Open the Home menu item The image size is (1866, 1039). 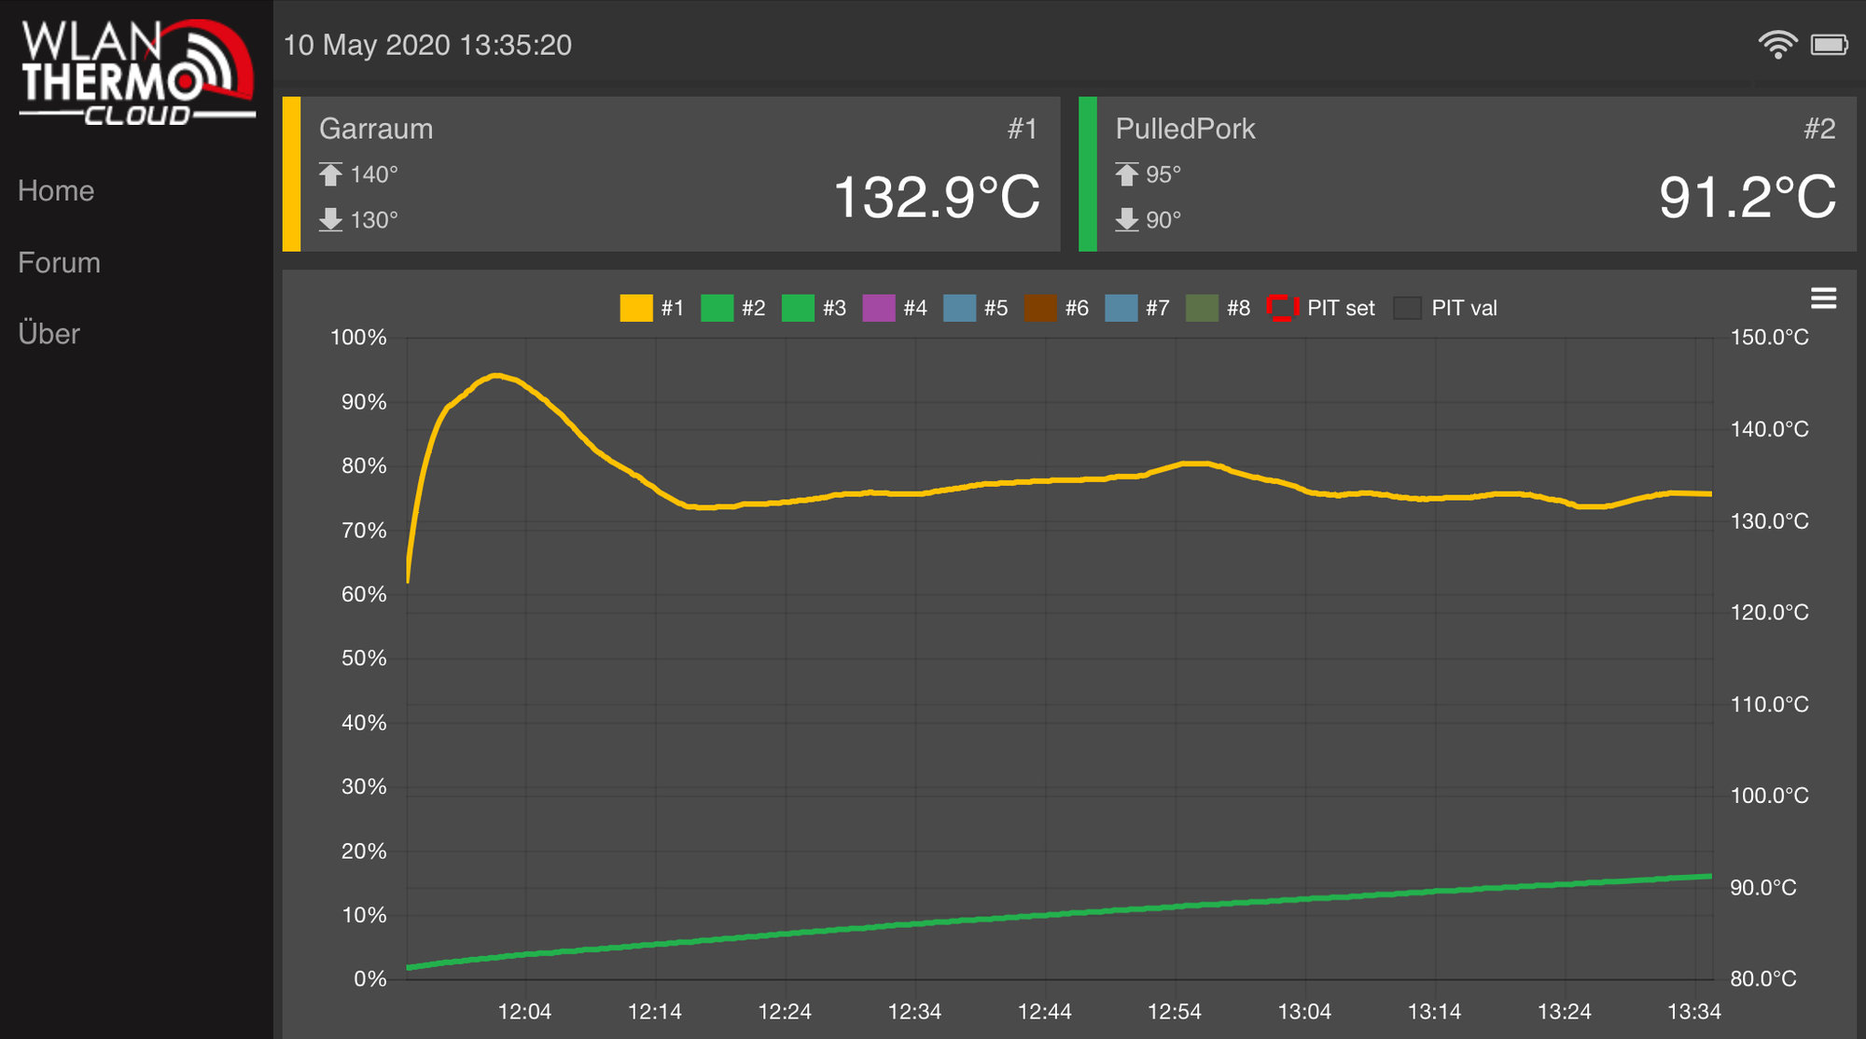(56, 191)
